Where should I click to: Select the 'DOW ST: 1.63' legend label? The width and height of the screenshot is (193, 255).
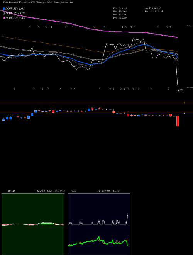point(15,8)
